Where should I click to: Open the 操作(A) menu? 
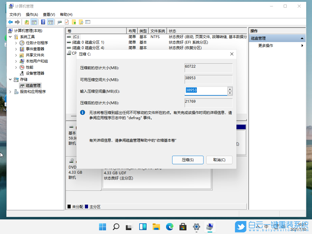point(32,14)
